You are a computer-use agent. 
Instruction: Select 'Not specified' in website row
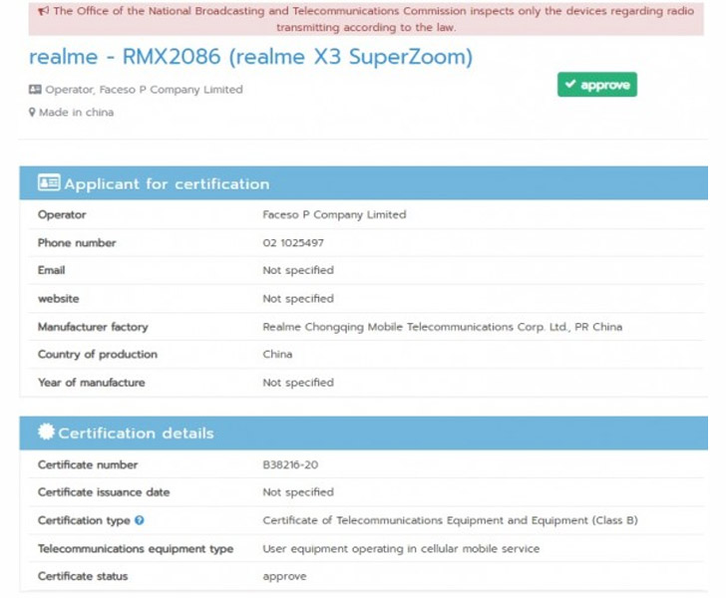(x=298, y=299)
